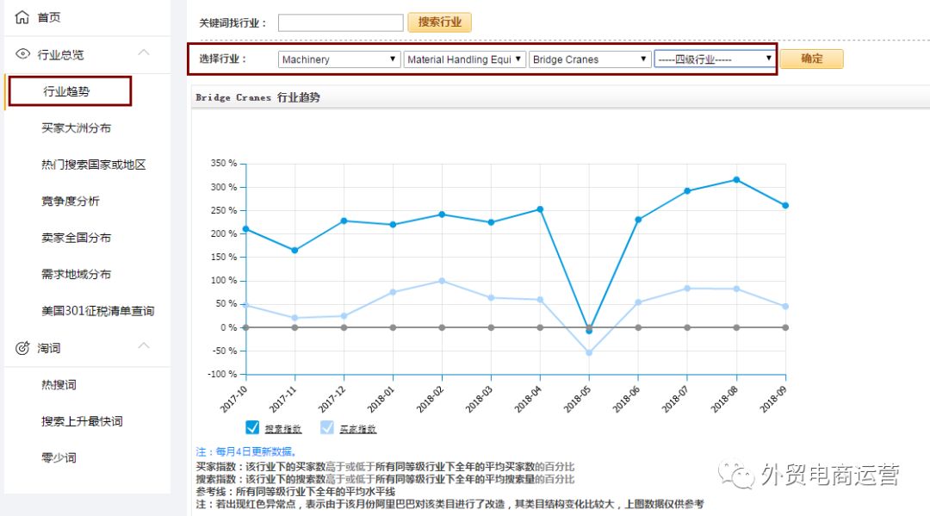
Task: Click the 2018-01 x-axis label
Action: click(381, 399)
